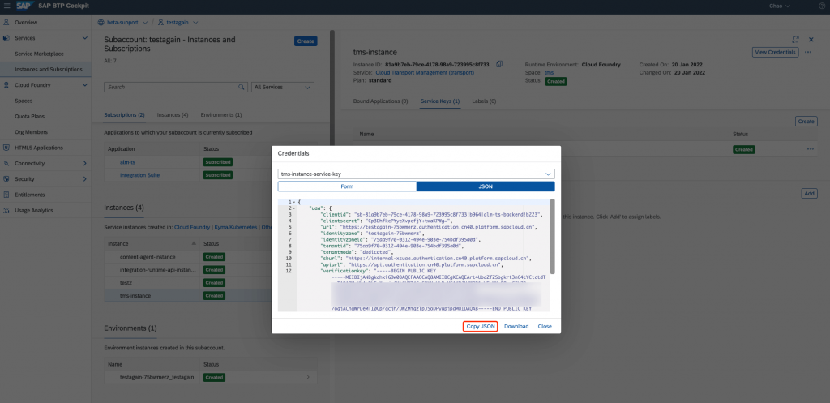The image size is (830, 403).
Task: Click View Credentials button
Action: pyautogui.click(x=775, y=52)
